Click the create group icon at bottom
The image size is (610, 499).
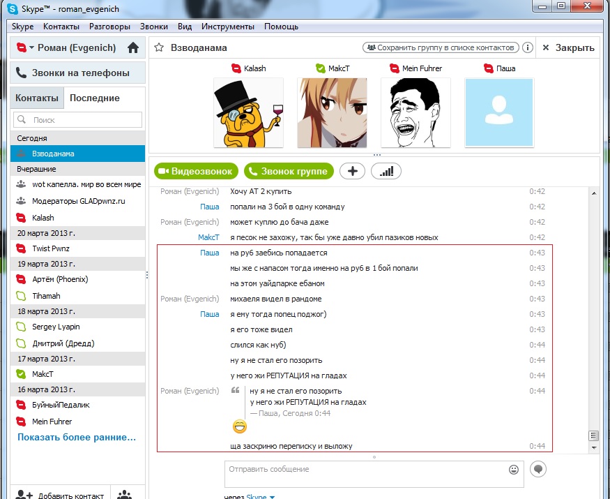(125, 494)
